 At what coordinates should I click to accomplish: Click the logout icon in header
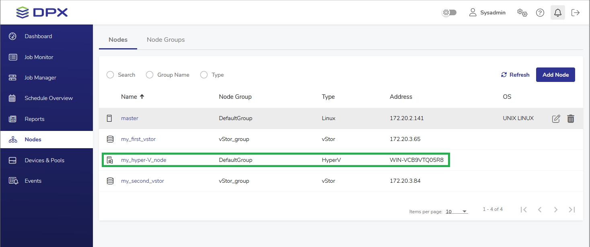point(576,13)
